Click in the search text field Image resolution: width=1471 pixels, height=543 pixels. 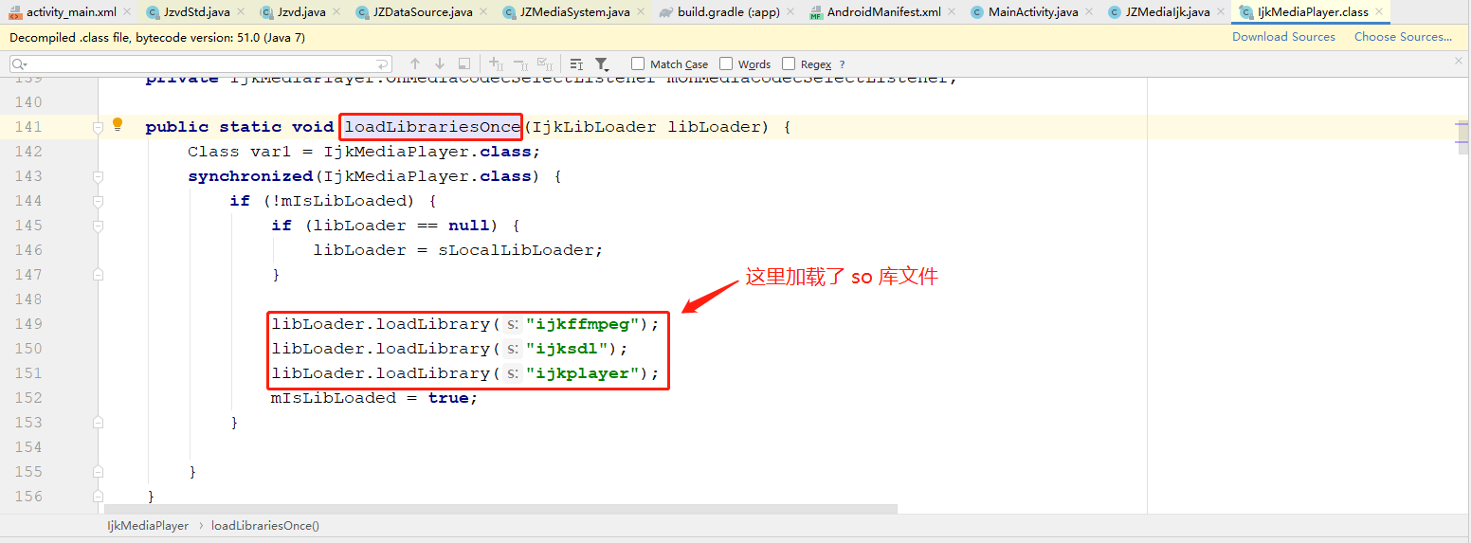[200, 63]
